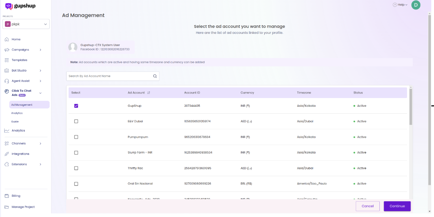The width and height of the screenshot is (434, 217).
Task: Click the Gupshup-CTX System User avatar
Action: coord(73,47)
